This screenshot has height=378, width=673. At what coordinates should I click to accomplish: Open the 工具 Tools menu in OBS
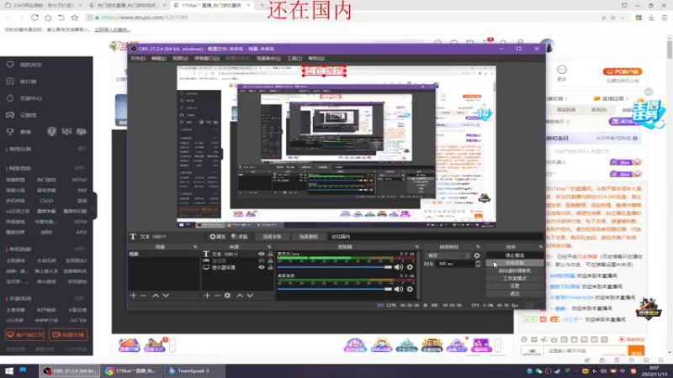[294, 58]
